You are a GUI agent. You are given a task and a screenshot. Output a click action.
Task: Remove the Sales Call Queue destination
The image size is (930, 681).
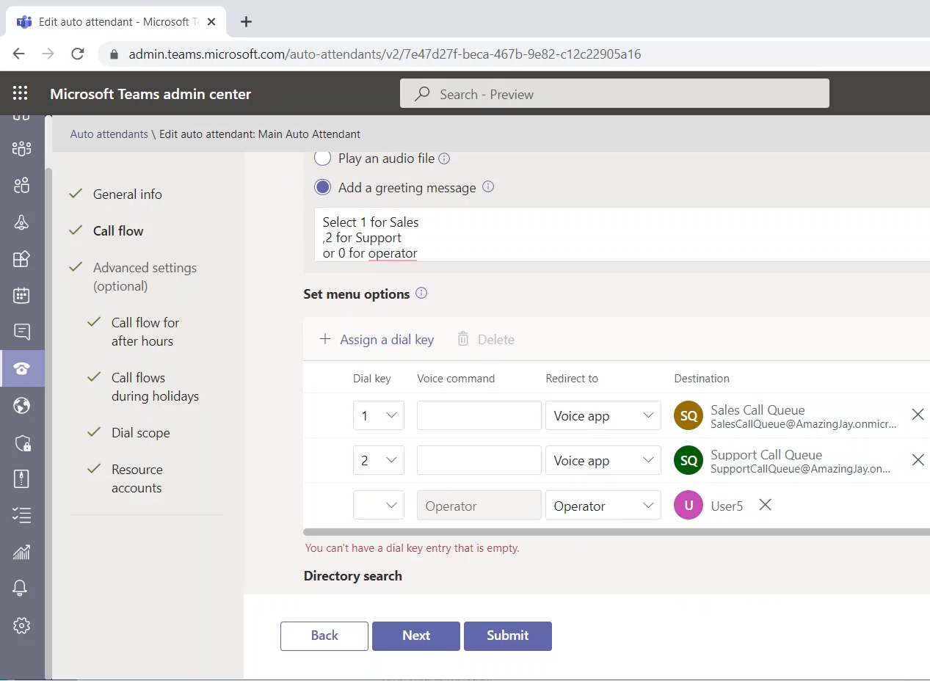(917, 415)
